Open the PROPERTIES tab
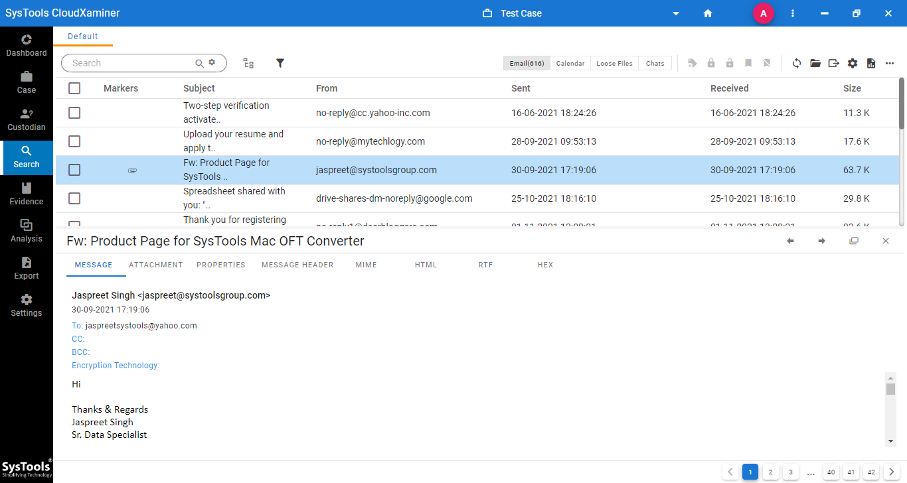This screenshot has width=907, height=483. click(221, 265)
